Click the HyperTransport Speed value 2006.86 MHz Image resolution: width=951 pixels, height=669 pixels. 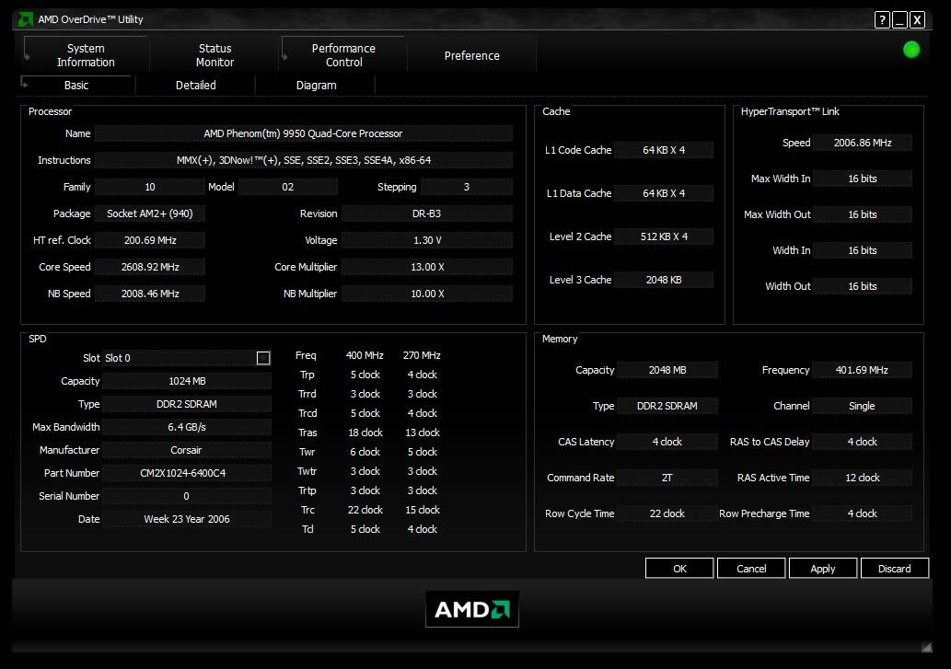tap(863, 143)
